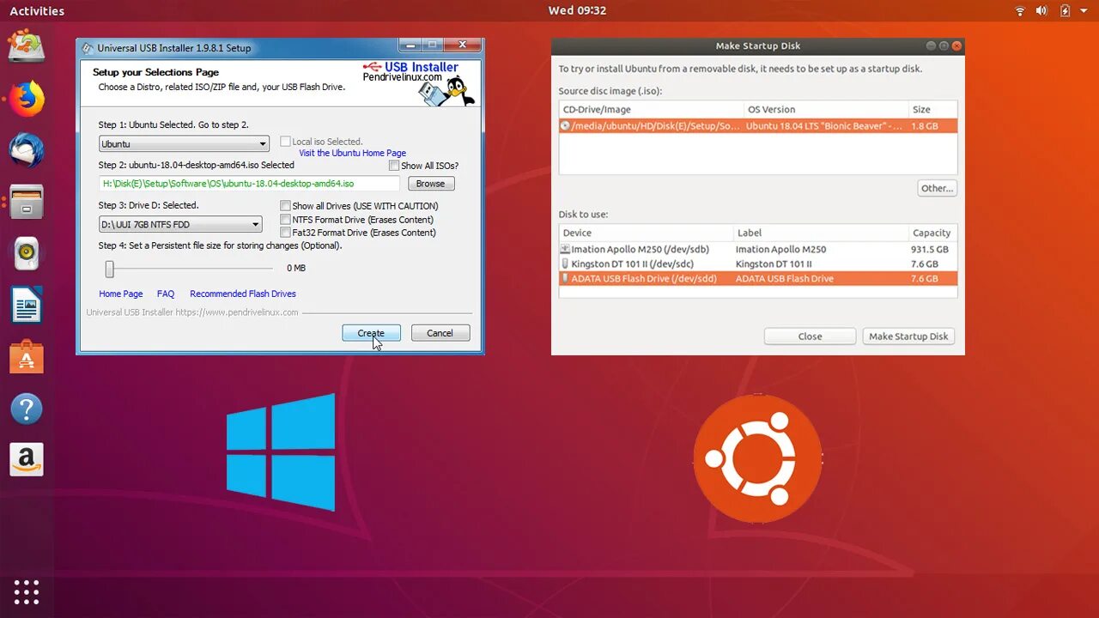This screenshot has width=1099, height=618.
Task: Sort by CD-Drive/Image column header
Action: (x=652, y=109)
